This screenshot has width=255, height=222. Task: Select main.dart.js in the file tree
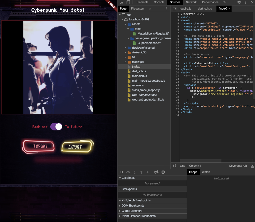[x=139, y=76]
